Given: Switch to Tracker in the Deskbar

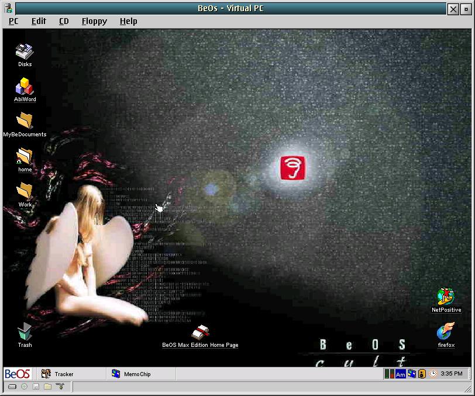Looking at the screenshot, I should point(63,374).
